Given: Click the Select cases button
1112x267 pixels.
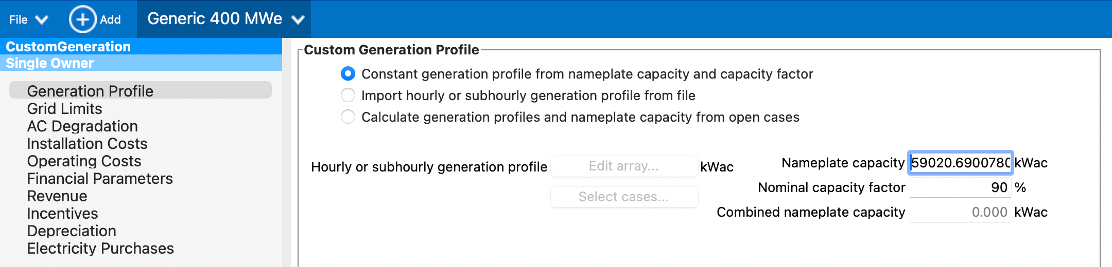Looking at the screenshot, I should (x=623, y=197).
